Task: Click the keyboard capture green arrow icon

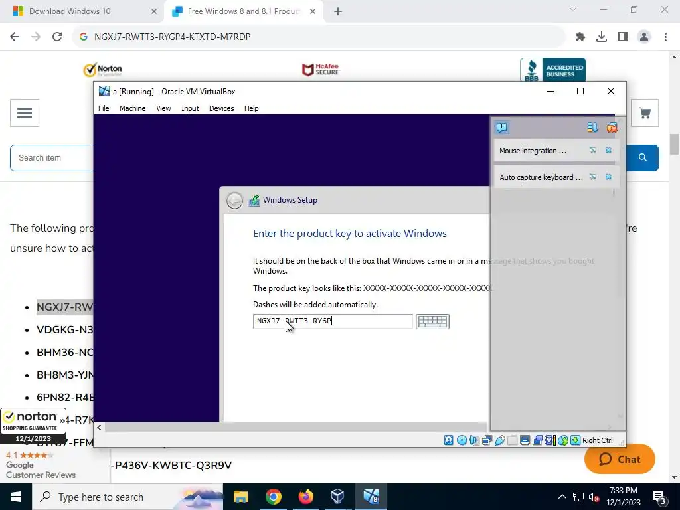Action: 576,440
